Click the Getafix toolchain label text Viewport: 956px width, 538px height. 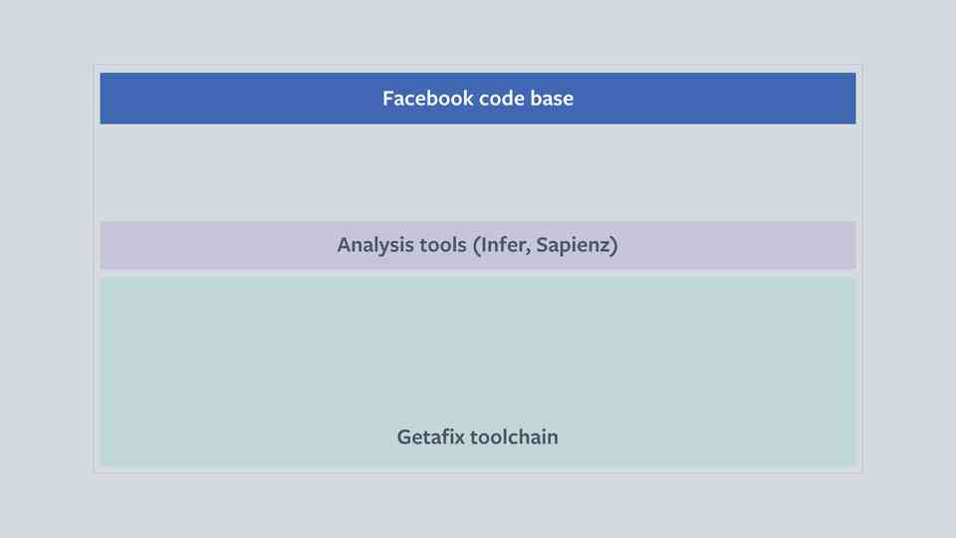pyautogui.click(x=477, y=437)
